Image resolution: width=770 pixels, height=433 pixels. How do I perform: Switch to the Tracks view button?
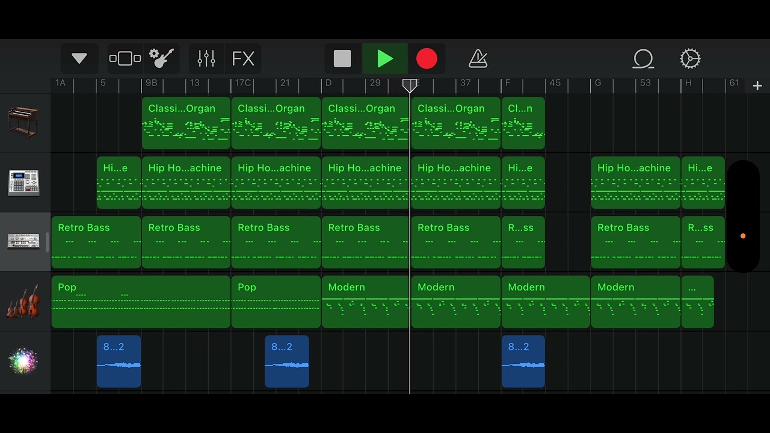coord(125,59)
